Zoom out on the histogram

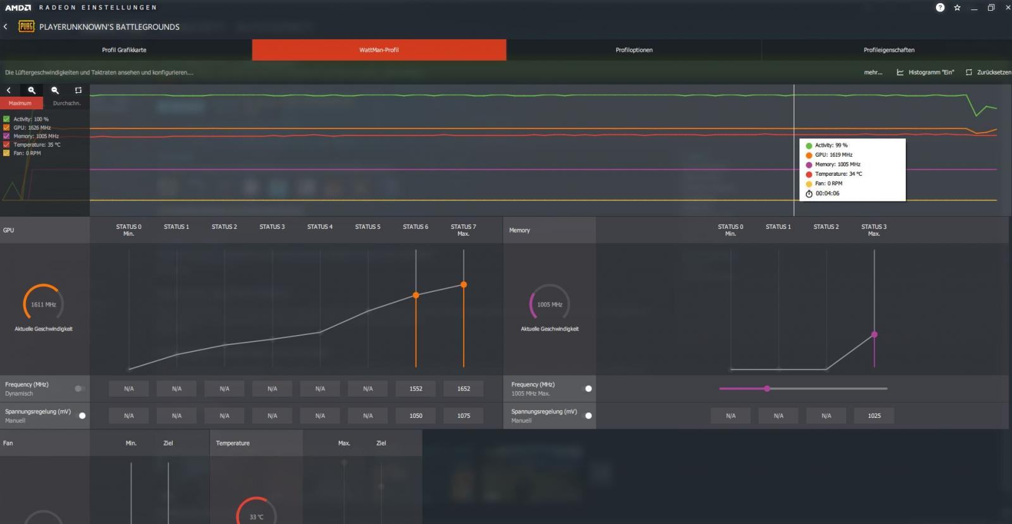pyautogui.click(x=55, y=90)
